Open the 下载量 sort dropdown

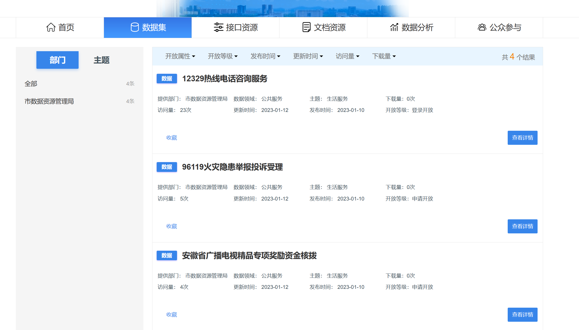coord(384,56)
